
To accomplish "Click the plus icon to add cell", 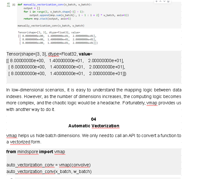I will (156, 2).
